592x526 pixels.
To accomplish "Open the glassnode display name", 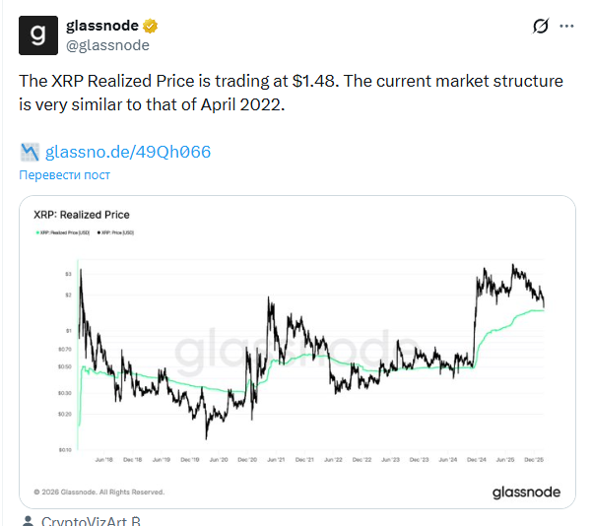I will [102, 26].
